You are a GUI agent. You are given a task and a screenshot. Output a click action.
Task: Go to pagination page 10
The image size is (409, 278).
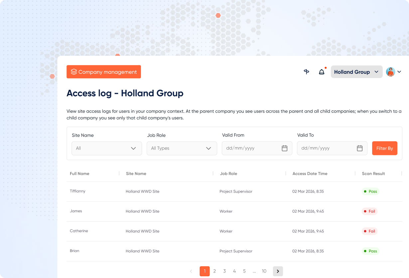[x=264, y=271]
